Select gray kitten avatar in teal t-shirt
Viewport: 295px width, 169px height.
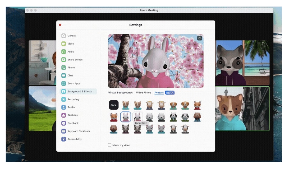point(161,129)
